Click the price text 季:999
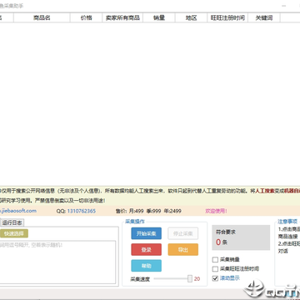This screenshot has width=300, height=300. tap(153, 211)
